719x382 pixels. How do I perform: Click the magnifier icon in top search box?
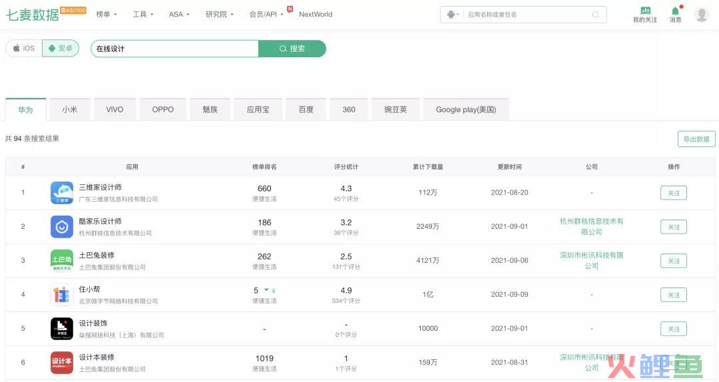click(595, 15)
